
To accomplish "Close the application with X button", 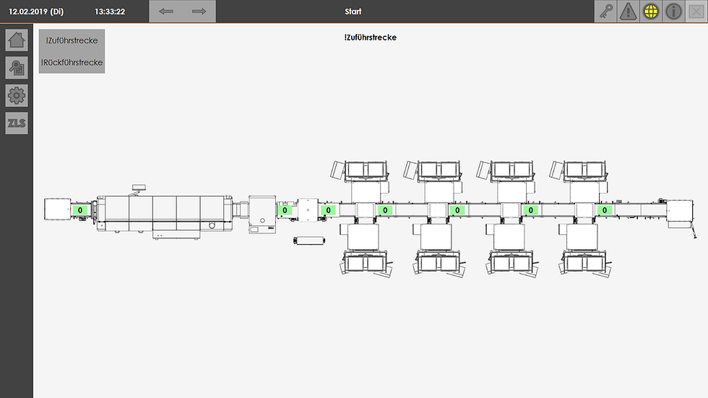I will pos(696,12).
